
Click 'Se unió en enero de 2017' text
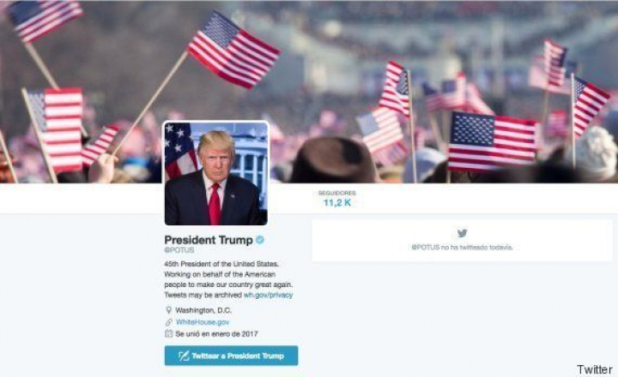pos(216,333)
